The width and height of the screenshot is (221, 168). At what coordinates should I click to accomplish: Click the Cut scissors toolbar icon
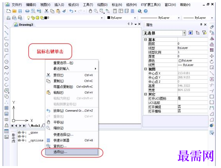pyautogui.click(x=46, y=11)
